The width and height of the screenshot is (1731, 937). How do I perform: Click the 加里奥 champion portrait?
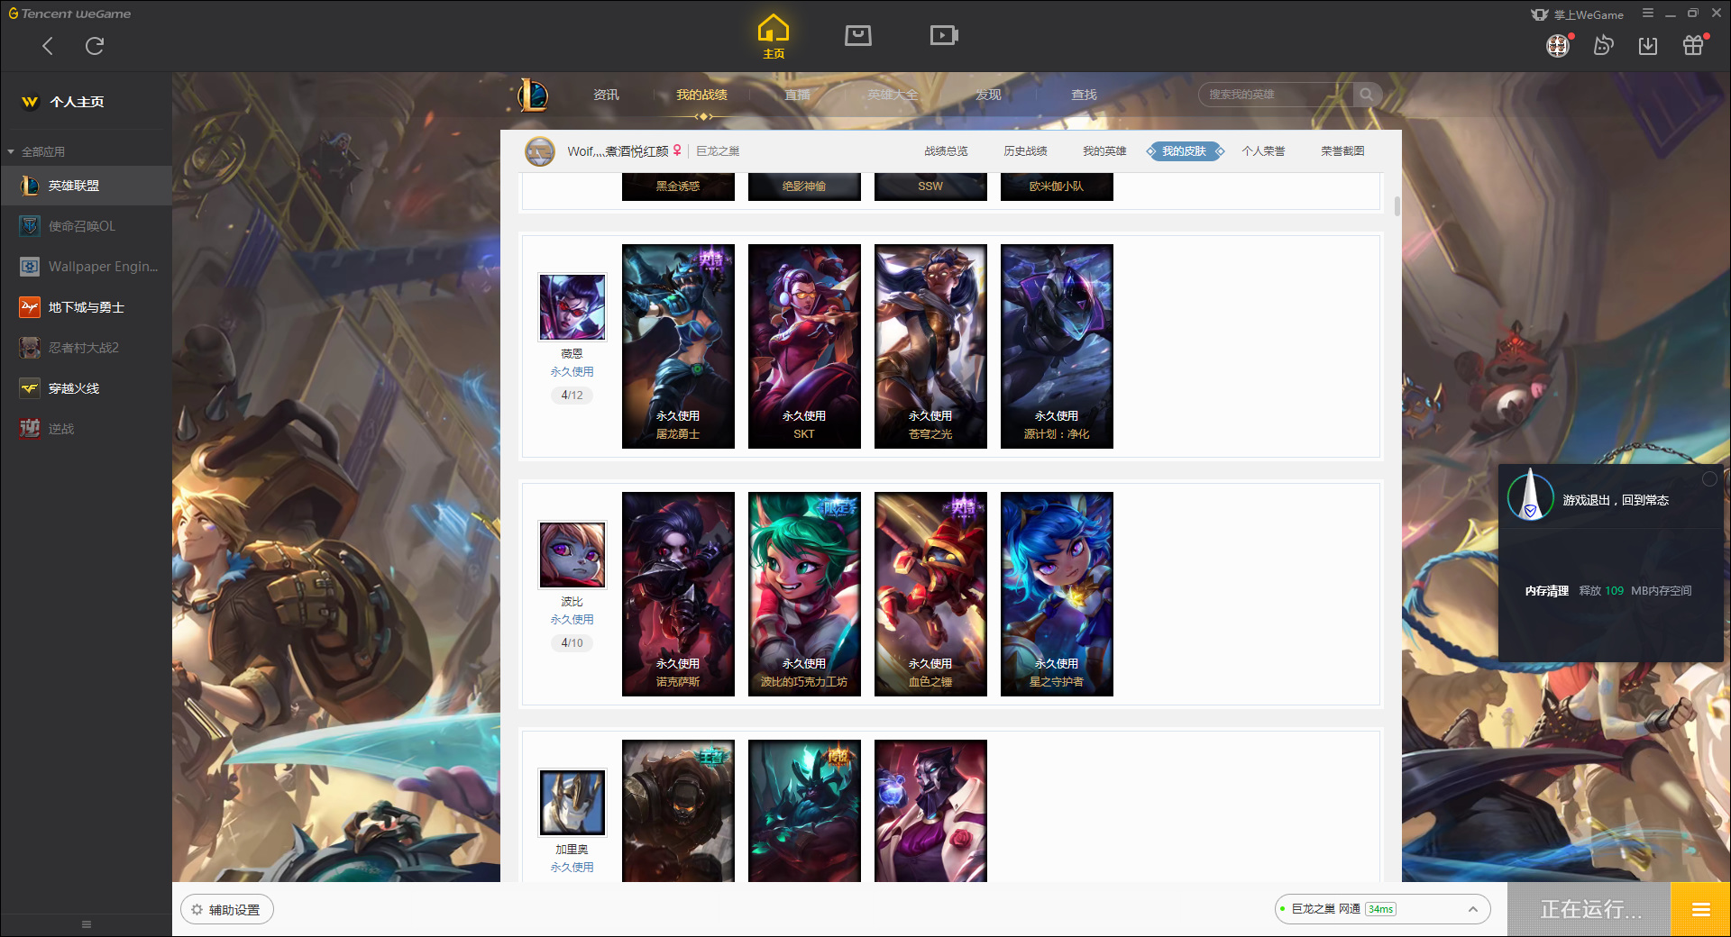pyautogui.click(x=572, y=802)
